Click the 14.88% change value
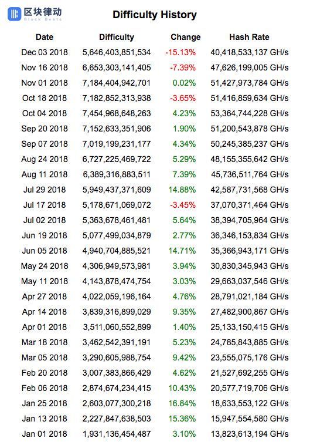The width and height of the screenshot is (310, 445). 182,190
